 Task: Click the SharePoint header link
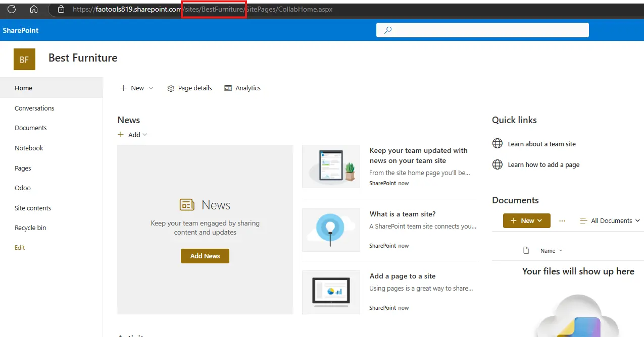(21, 31)
